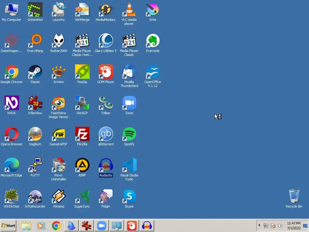Click the Everything search desktop icon
This screenshot has height=232, width=309.
coord(35,43)
